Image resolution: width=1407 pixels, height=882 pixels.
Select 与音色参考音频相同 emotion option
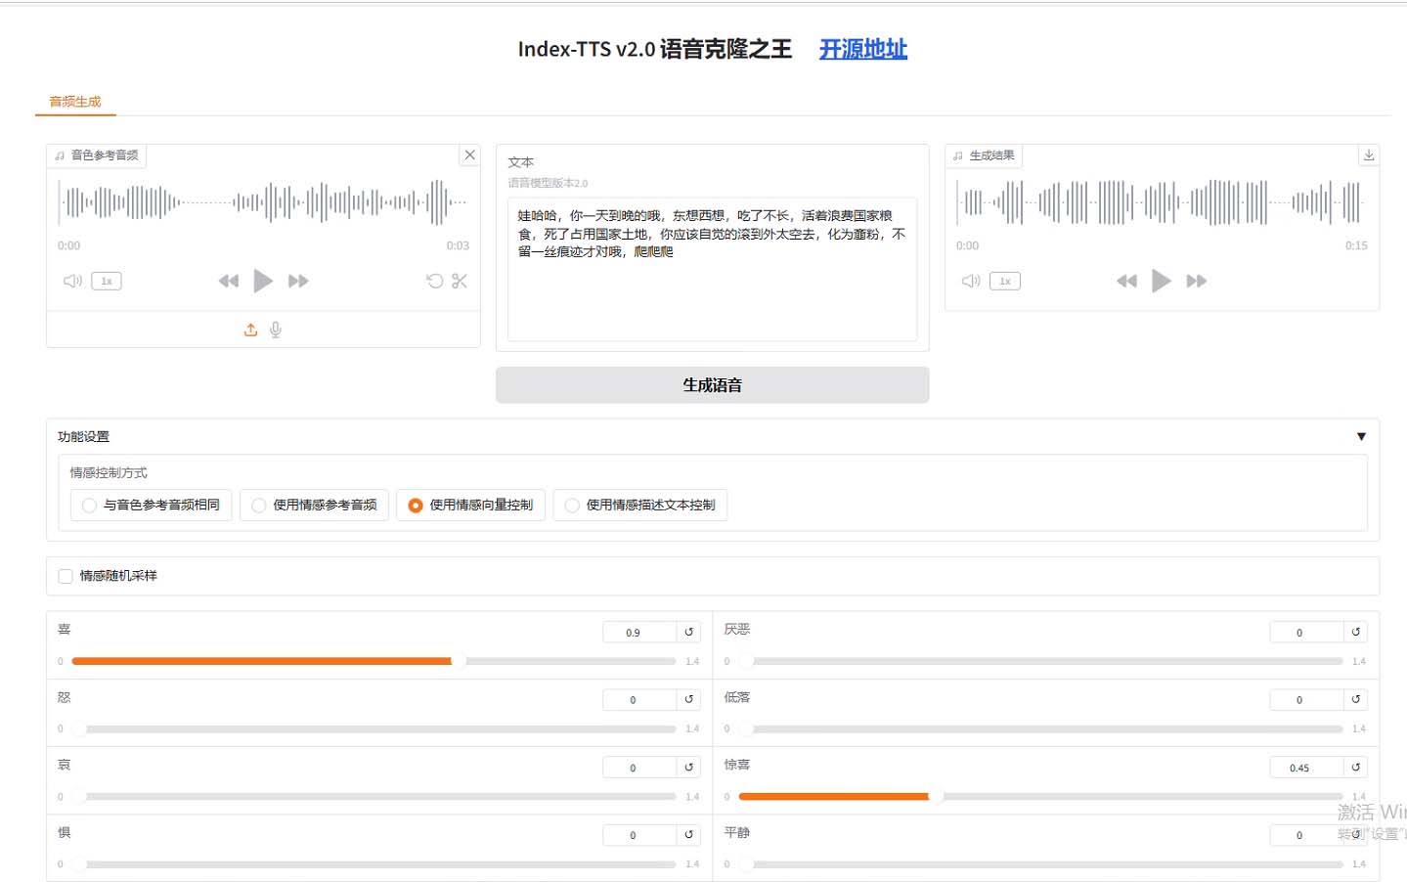(152, 506)
